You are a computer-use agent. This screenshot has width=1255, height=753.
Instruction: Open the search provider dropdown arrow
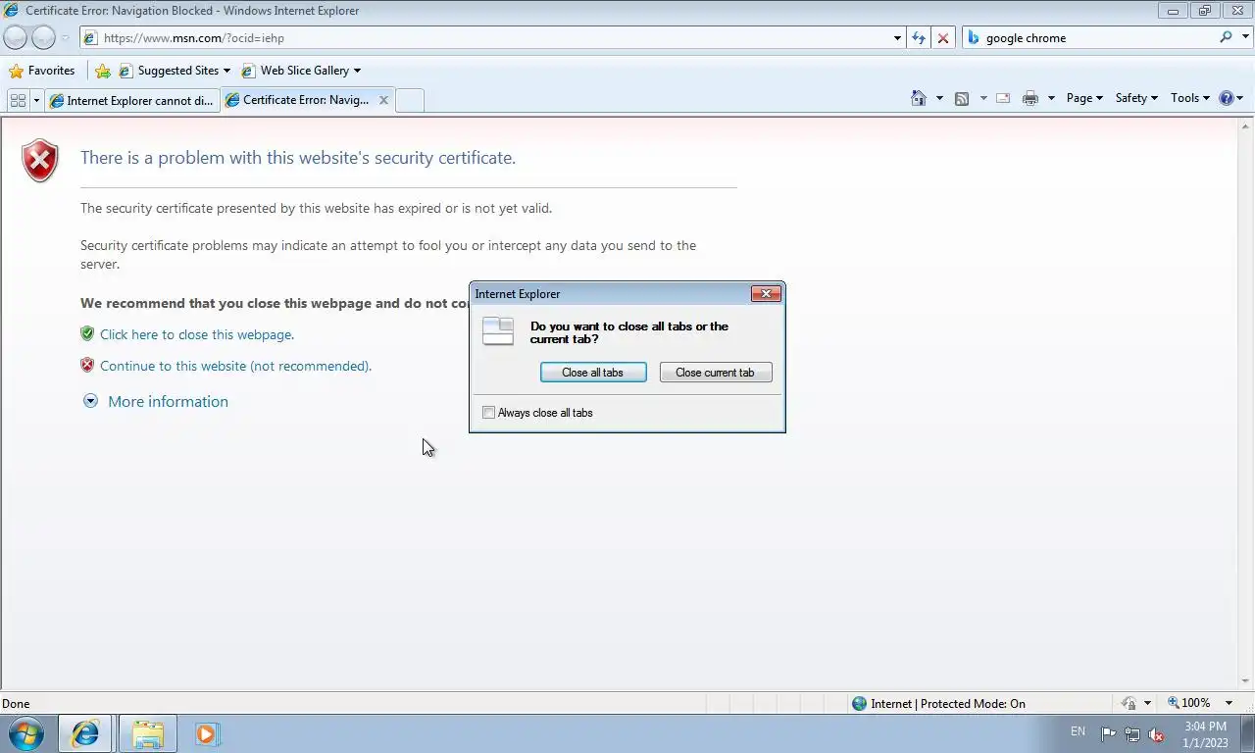1244,38
